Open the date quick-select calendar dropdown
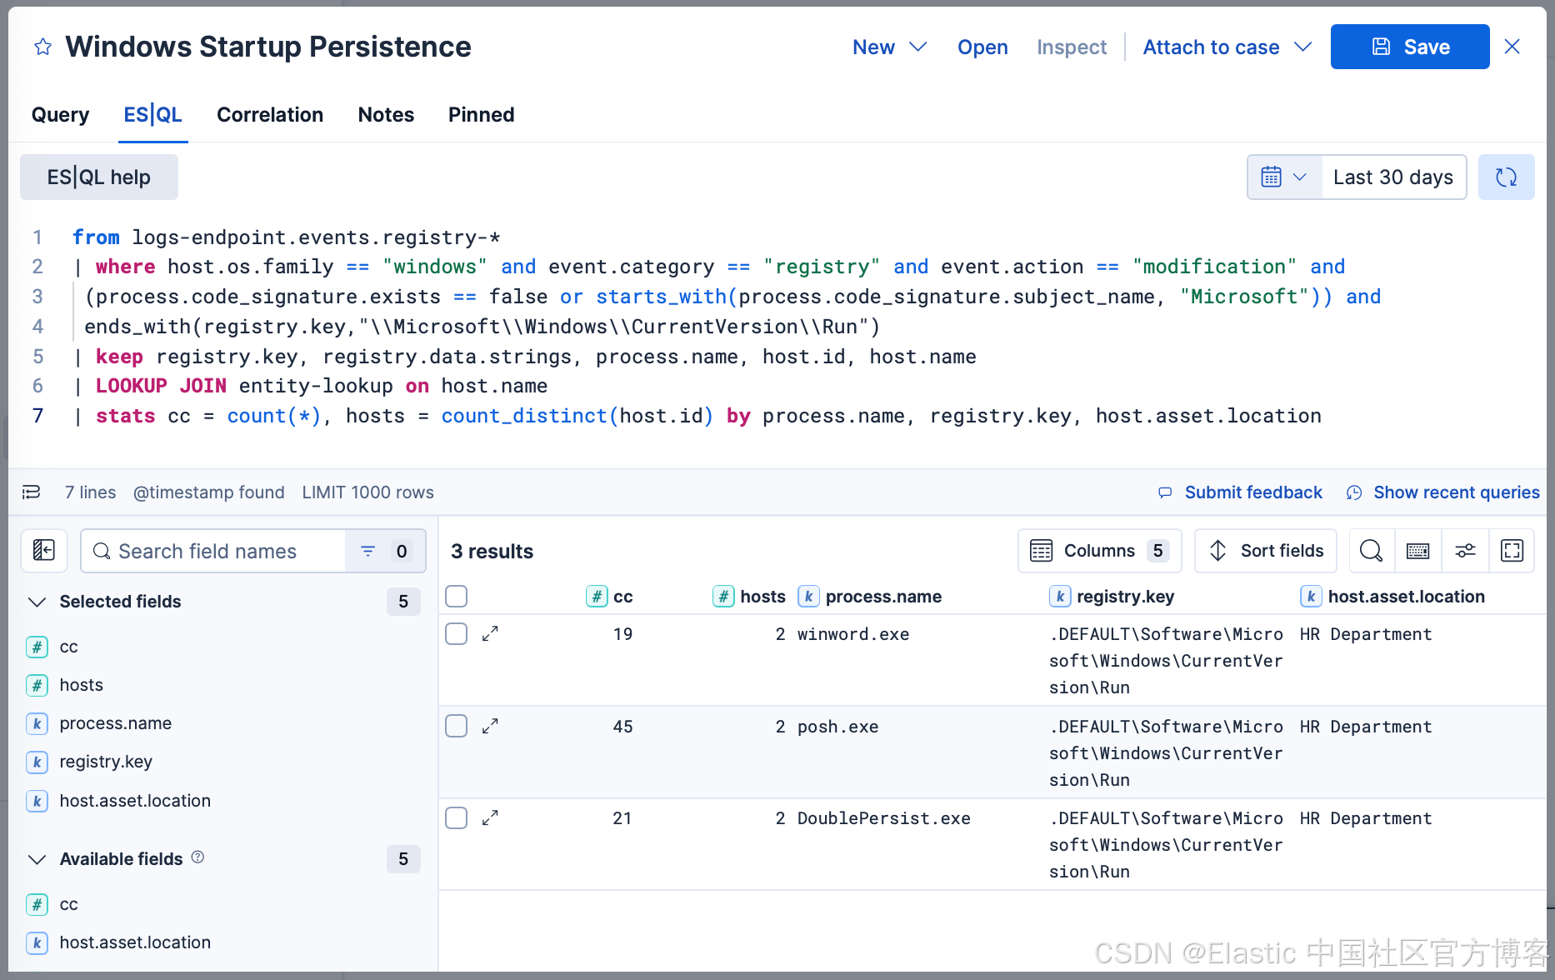The width and height of the screenshot is (1555, 980). 1284,177
